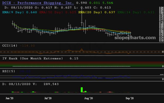Click the last price value 0.590
Screen dimensions: 164x103
[x=81, y=3]
